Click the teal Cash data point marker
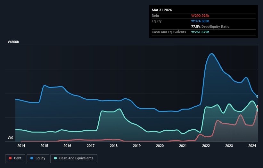 (x=258, y=110)
